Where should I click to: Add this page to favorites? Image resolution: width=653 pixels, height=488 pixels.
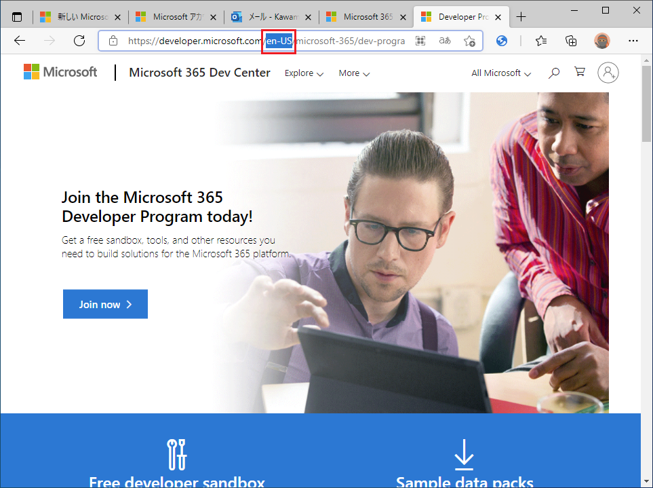point(469,41)
